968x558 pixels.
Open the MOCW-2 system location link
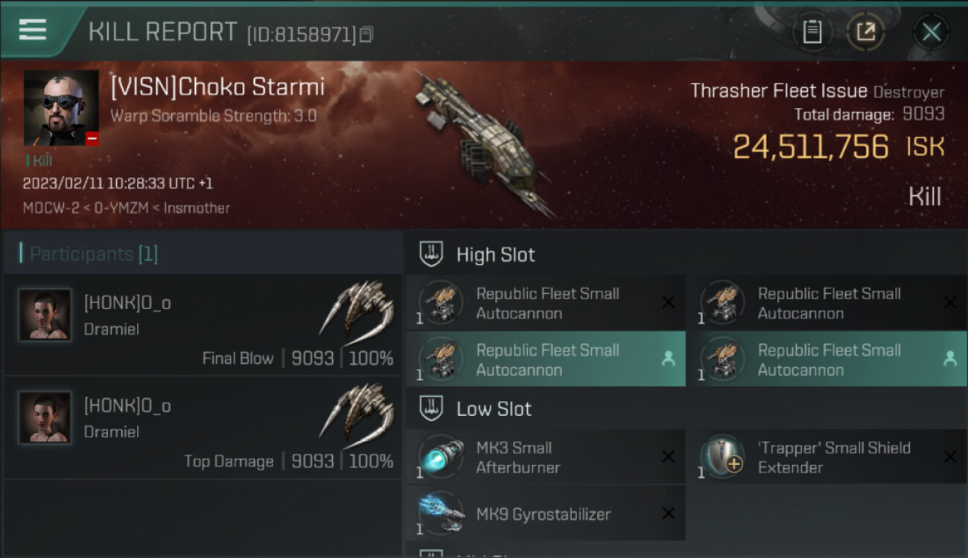click(47, 208)
